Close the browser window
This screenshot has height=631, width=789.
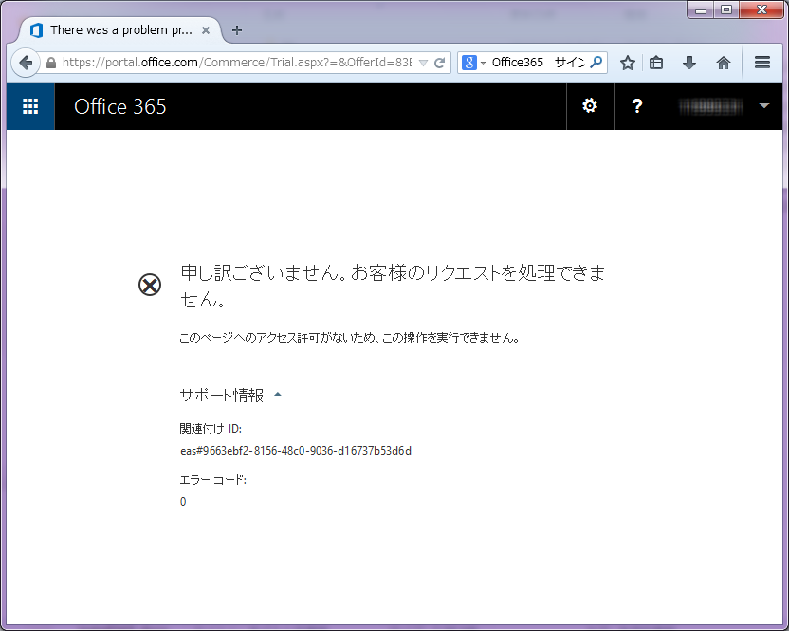tap(761, 9)
